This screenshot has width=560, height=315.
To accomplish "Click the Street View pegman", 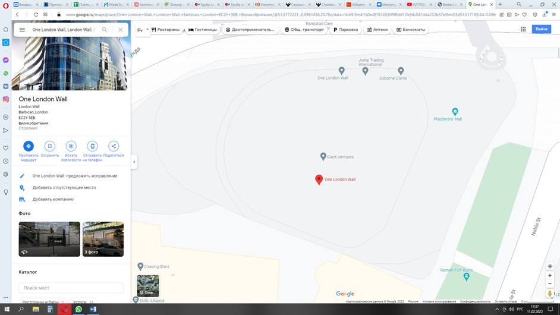I will (550, 293).
